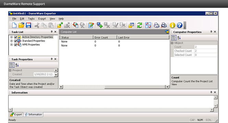Pin the Information panel
This screenshot has height=123, width=228.
coord(211,92)
